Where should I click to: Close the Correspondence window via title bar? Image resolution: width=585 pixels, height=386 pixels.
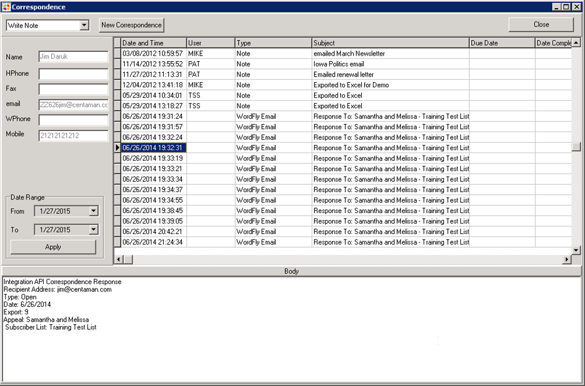pos(576,7)
